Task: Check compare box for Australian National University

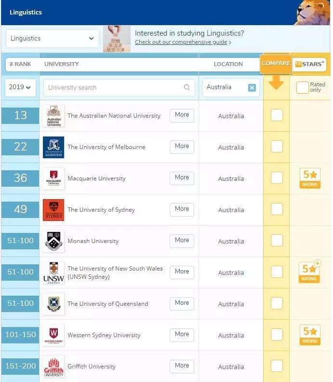Action: [277, 115]
